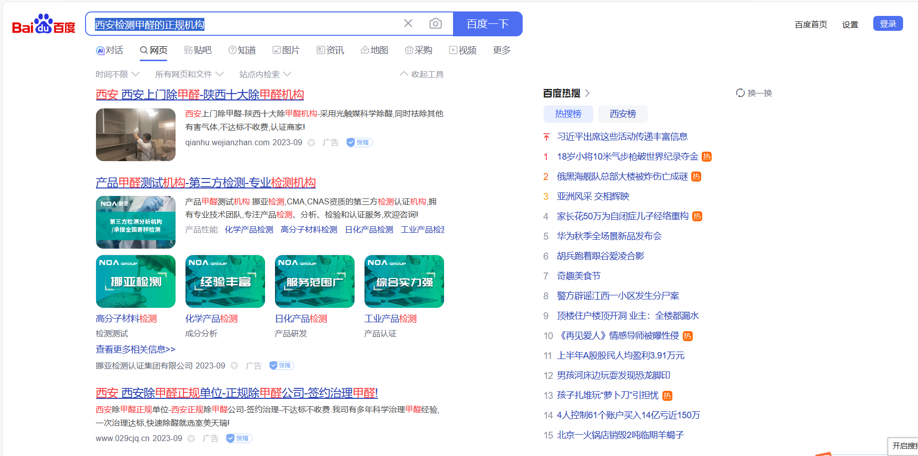Image resolution: width=918 pixels, height=456 pixels.
Task: Click the 经验丰富 image card
Action: (225, 281)
